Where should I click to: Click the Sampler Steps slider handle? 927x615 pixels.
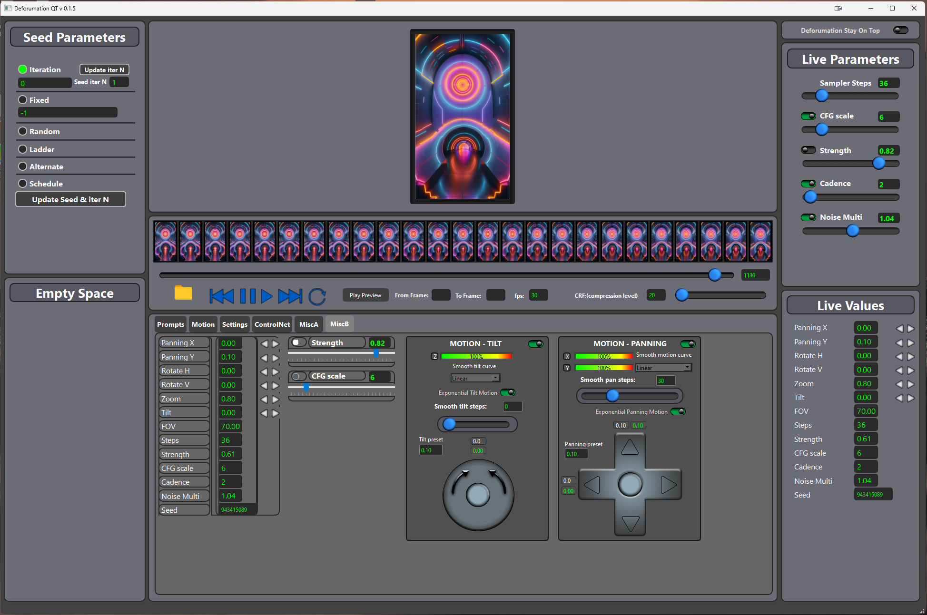(821, 96)
